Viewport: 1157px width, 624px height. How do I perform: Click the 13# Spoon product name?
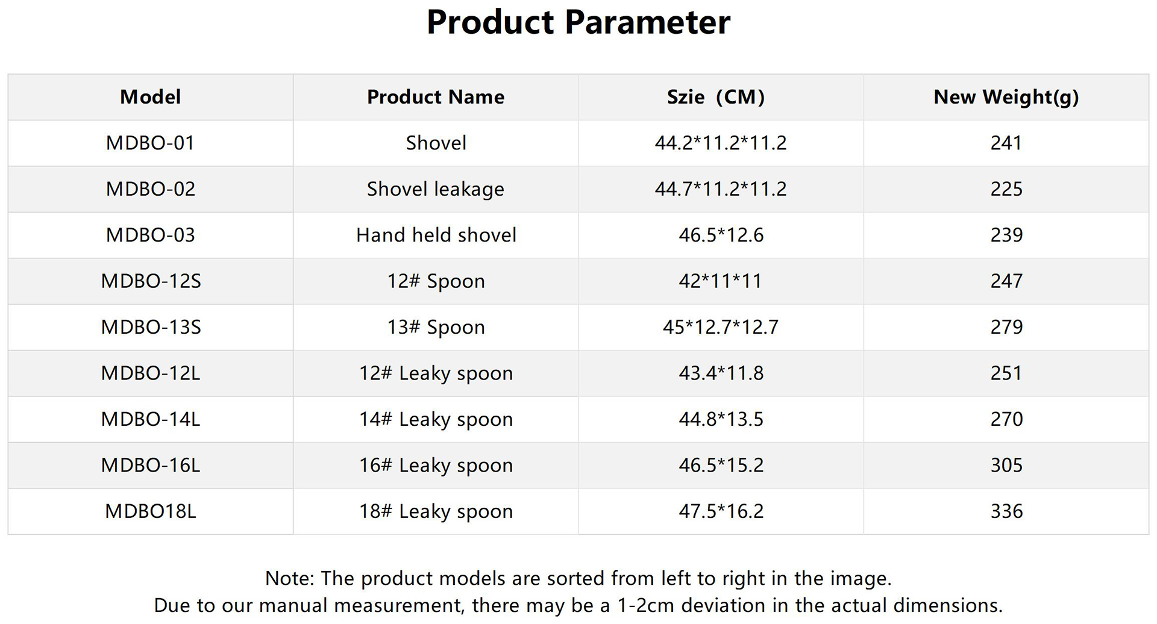(436, 327)
